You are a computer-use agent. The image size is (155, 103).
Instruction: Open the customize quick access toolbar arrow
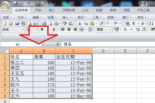(x=51, y=3)
